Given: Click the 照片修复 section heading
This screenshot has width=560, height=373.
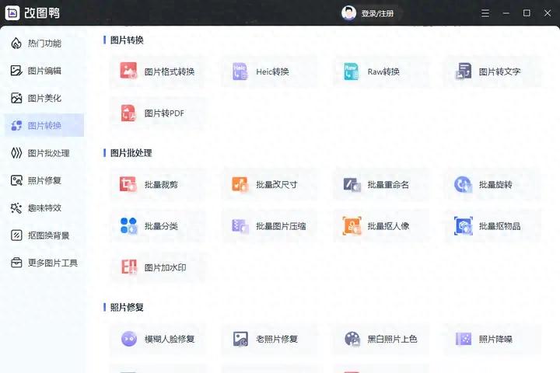Looking at the screenshot, I should click(x=127, y=307).
